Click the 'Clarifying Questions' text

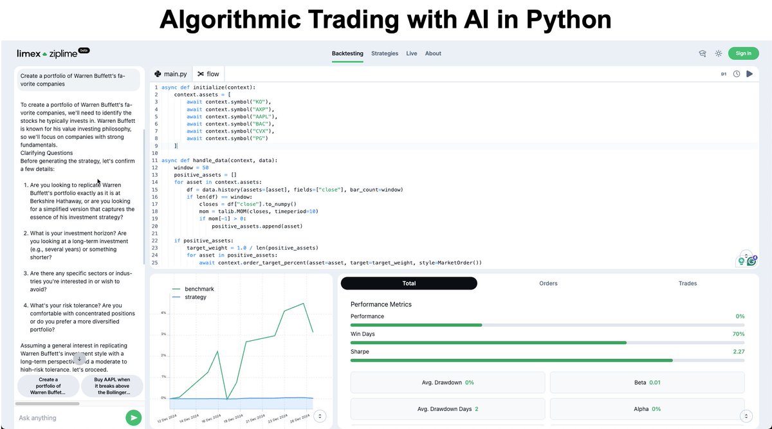[46, 153]
